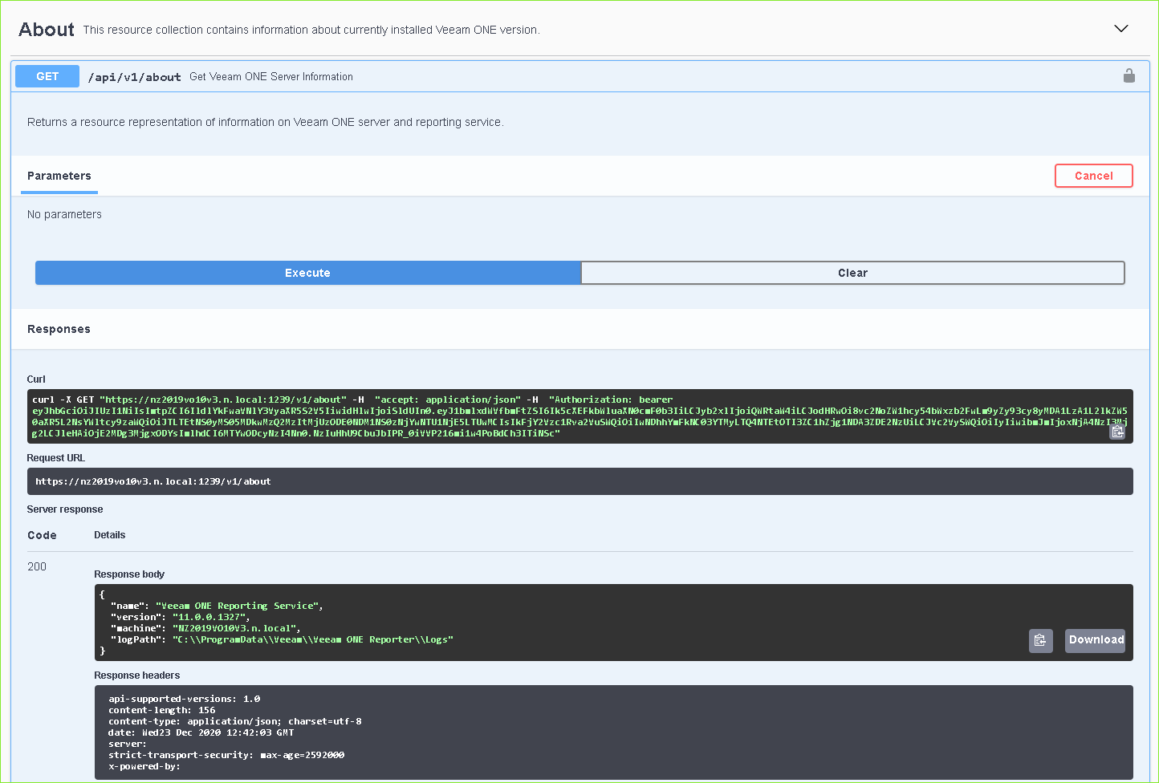
Task: Click the Details column header
Action: pos(110,535)
